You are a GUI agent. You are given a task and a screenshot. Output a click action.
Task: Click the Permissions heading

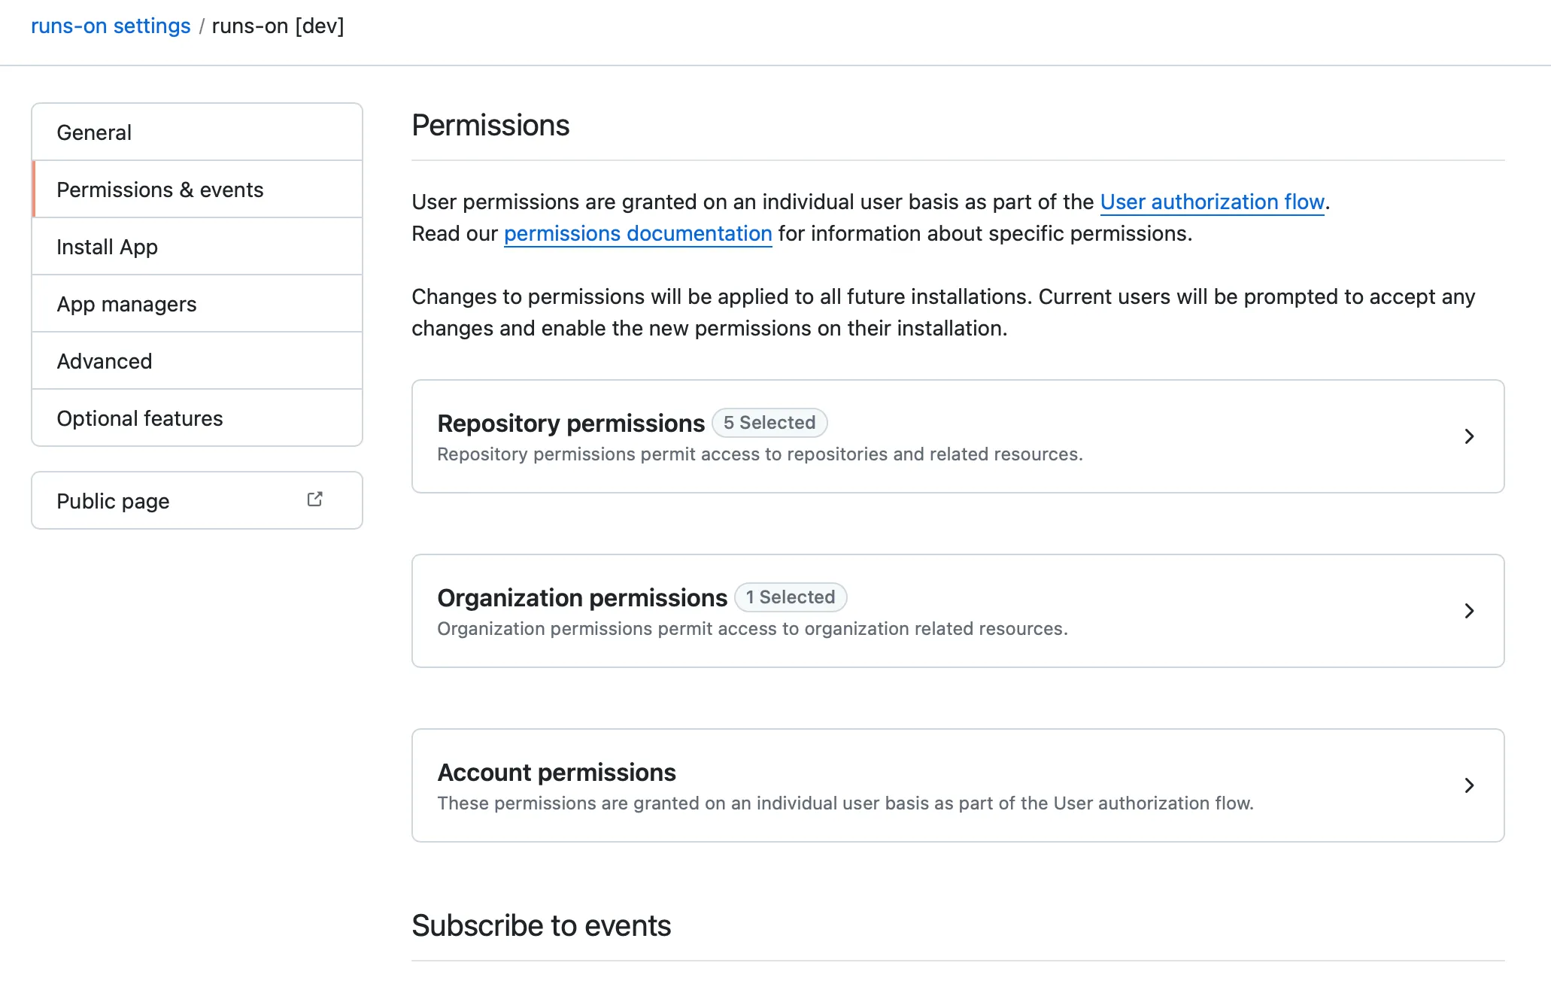click(490, 125)
